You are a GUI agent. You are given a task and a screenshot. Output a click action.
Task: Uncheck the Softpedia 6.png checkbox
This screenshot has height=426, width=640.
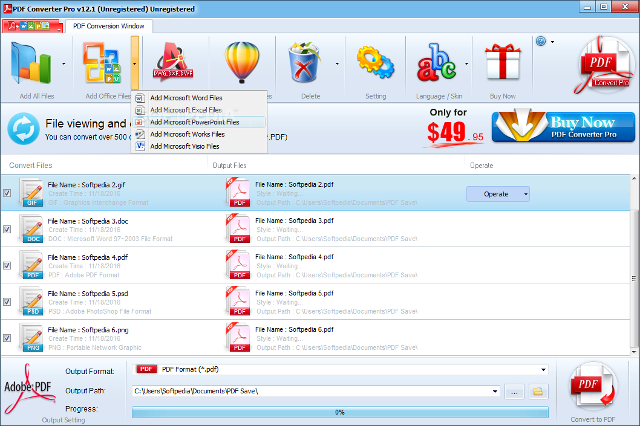tap(7, 338)
